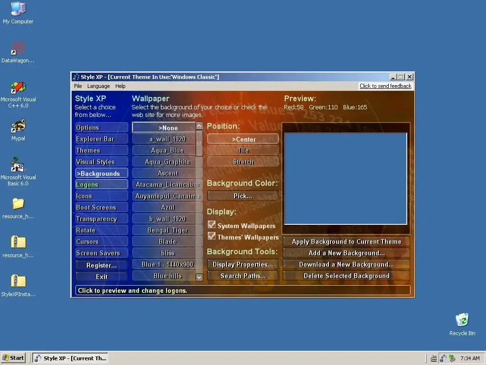The width and height of the screenshot is (486, 365).
Task: Click the Style XP tray icon
Action: (443, 358)
